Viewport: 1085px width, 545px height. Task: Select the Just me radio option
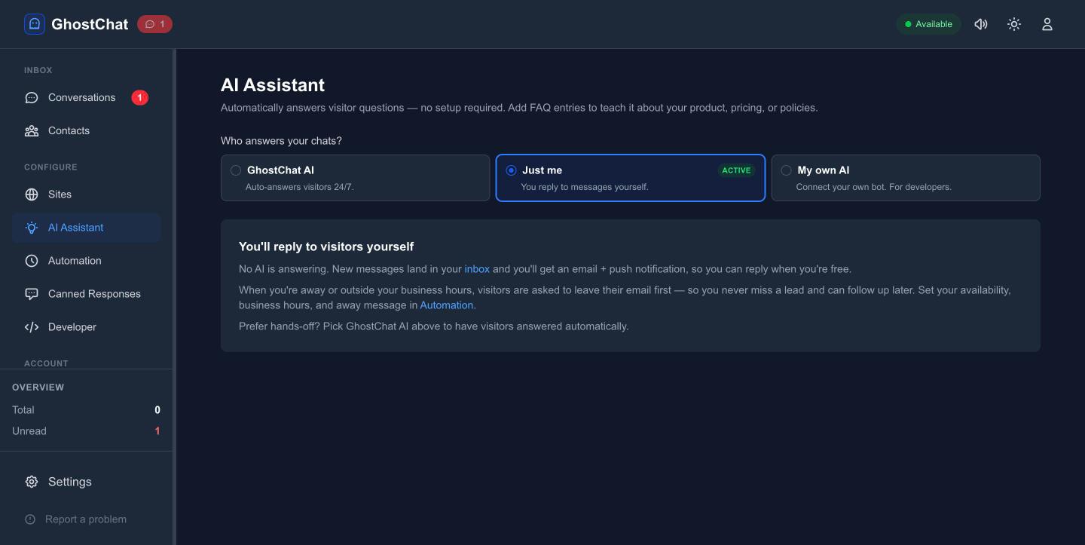click(x=631, y=178)
